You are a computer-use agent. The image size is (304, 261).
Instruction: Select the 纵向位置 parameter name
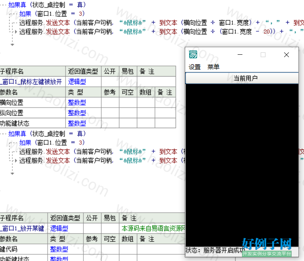click(12, 113)
